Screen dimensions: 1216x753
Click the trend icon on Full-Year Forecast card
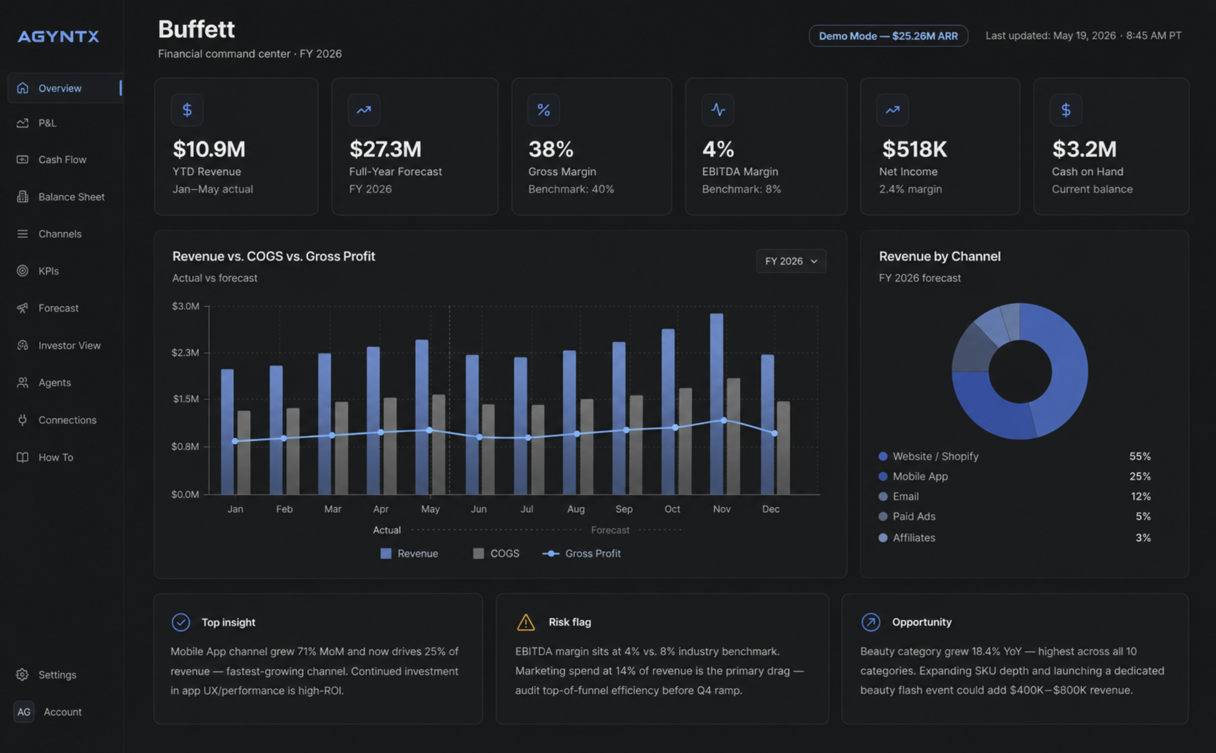tap(364, 110)
